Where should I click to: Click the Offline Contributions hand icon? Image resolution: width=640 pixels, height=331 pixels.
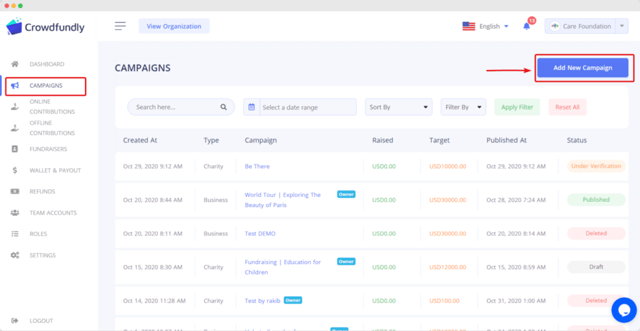(15, 128)
